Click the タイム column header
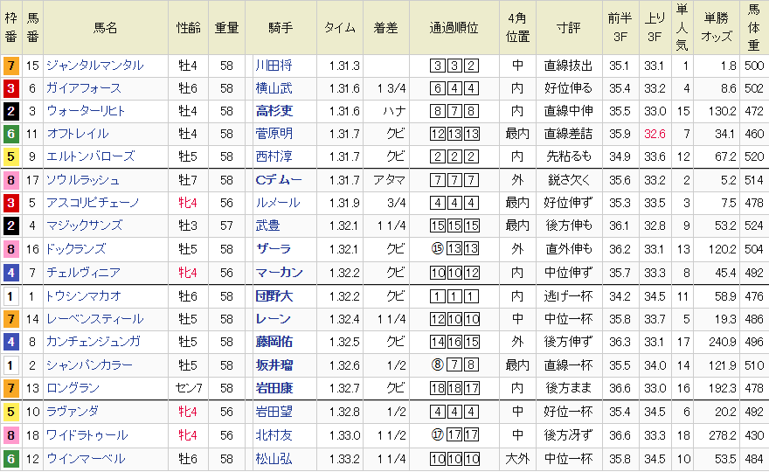Viewport: 769px width, 472px height. (x=339, y=28)
